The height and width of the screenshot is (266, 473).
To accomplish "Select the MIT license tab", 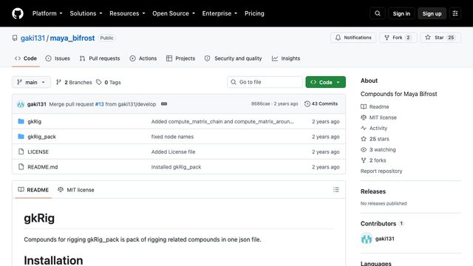I will [x=76, y=190].
